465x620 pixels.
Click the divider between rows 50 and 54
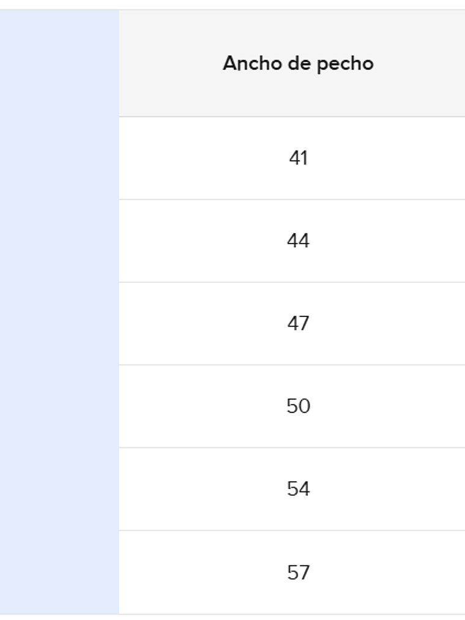292,447
